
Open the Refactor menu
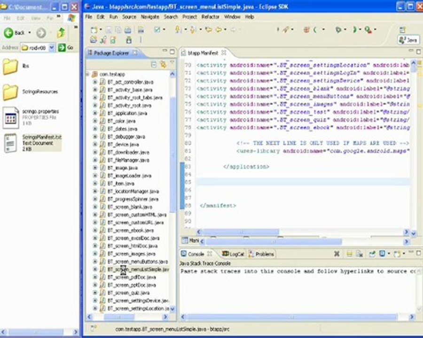[x=211, y=17]
